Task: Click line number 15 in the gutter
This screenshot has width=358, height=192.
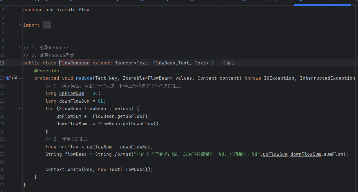Action: [3, 93]
